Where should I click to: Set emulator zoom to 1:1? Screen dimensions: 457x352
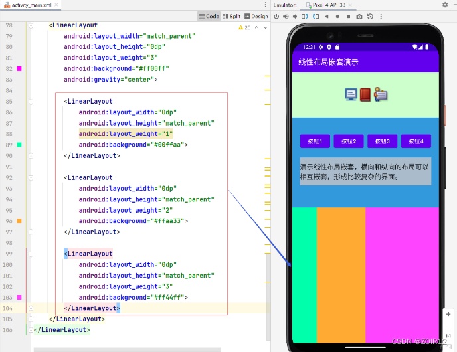448,336
